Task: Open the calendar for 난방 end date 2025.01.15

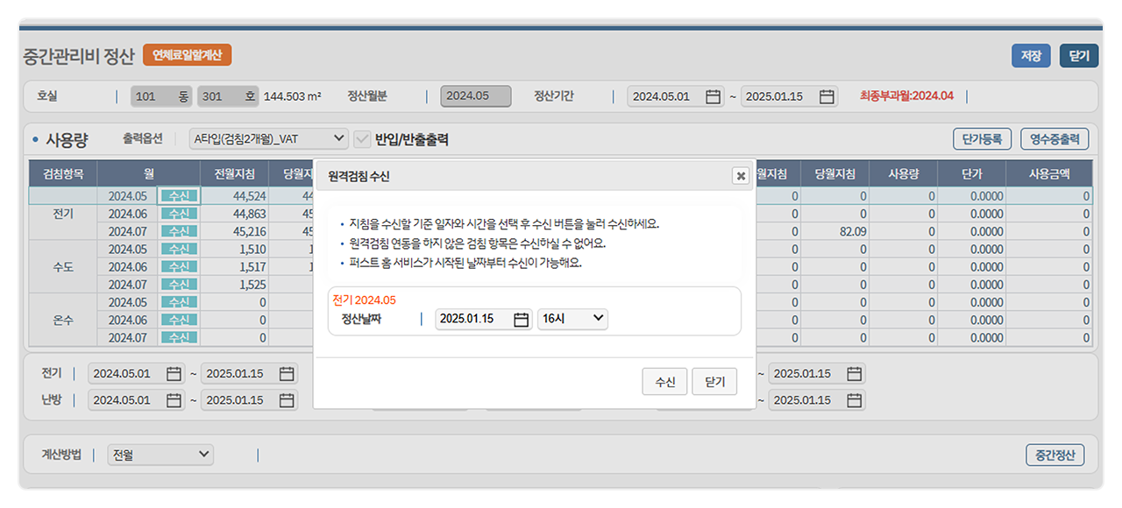Action: point(286,400)
